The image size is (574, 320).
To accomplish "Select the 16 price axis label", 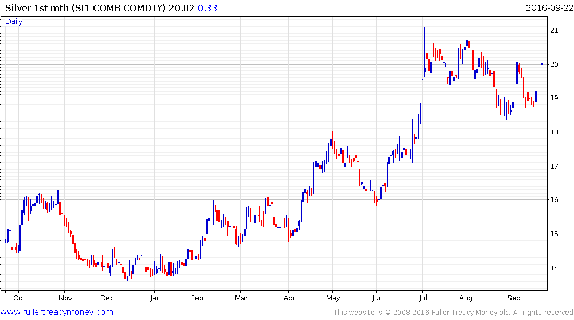I will (554, 200).
